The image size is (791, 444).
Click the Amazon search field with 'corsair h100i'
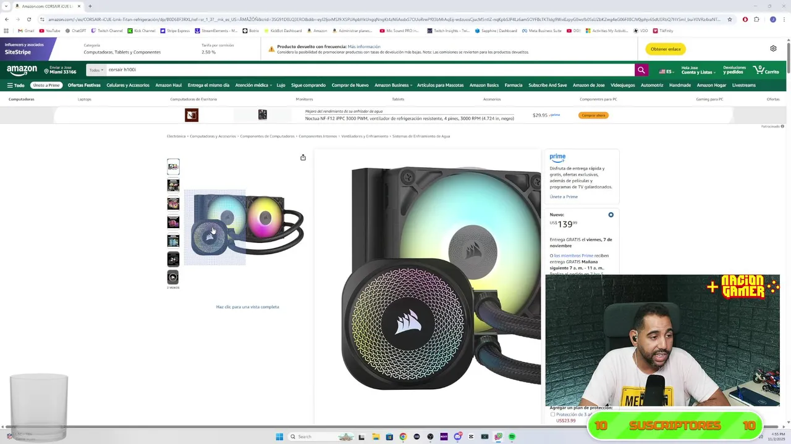pos(370,70)
